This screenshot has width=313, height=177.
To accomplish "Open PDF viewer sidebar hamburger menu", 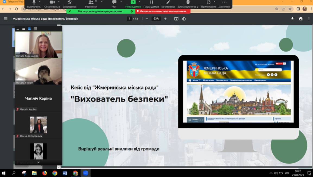I will pyautogui.click(x=6, y=19).
